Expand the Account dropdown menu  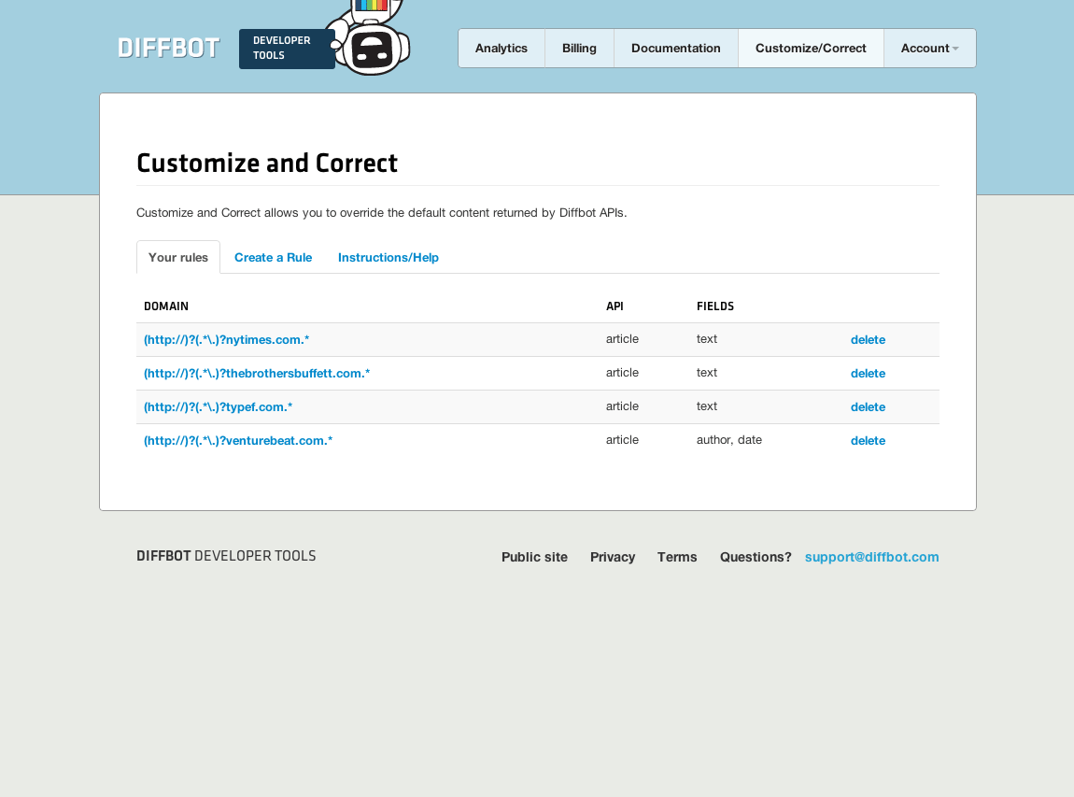coord(929,49)
